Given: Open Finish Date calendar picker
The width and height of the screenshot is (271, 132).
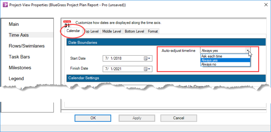Looking at the screenshot, I should [147, 69].
